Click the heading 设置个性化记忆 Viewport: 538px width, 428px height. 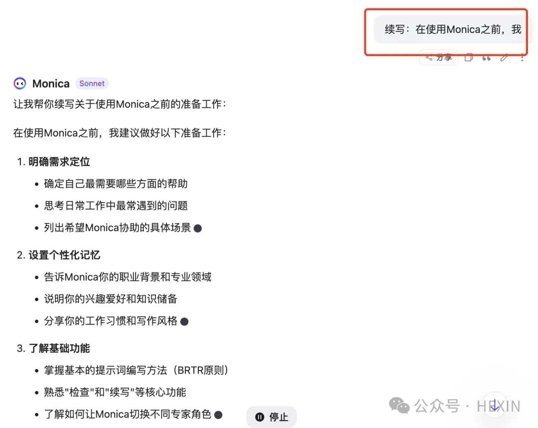(64, 255)
